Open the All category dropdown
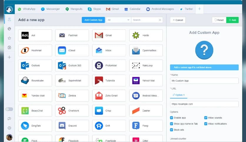This screenshot has height=142, width=246. tap(119, 20)
